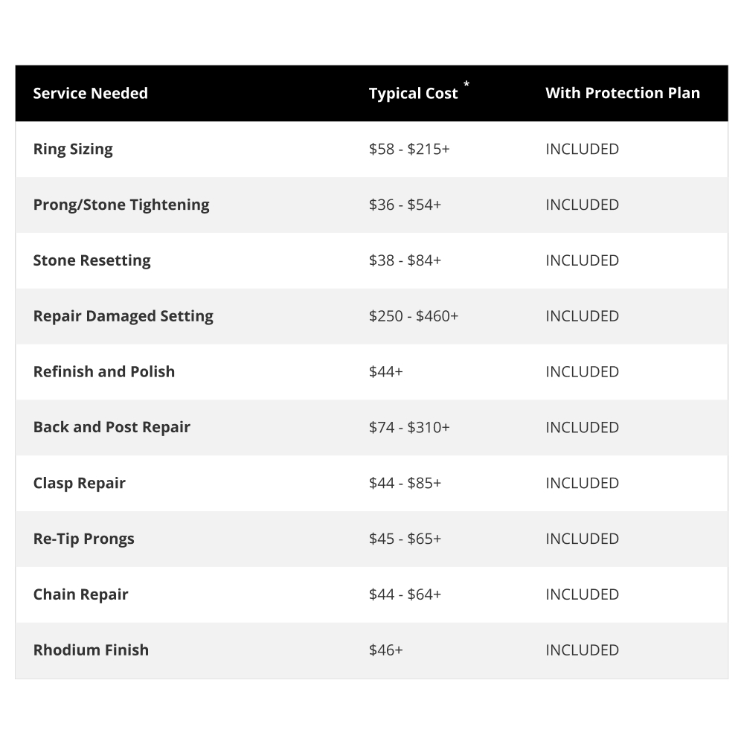Click the Service Needed column header
Viewport: 744px width, 744px height.
90,93
